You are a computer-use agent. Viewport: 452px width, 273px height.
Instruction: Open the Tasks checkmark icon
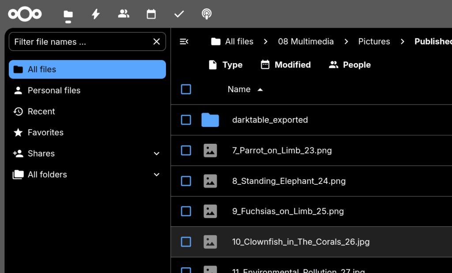(179, 14)
